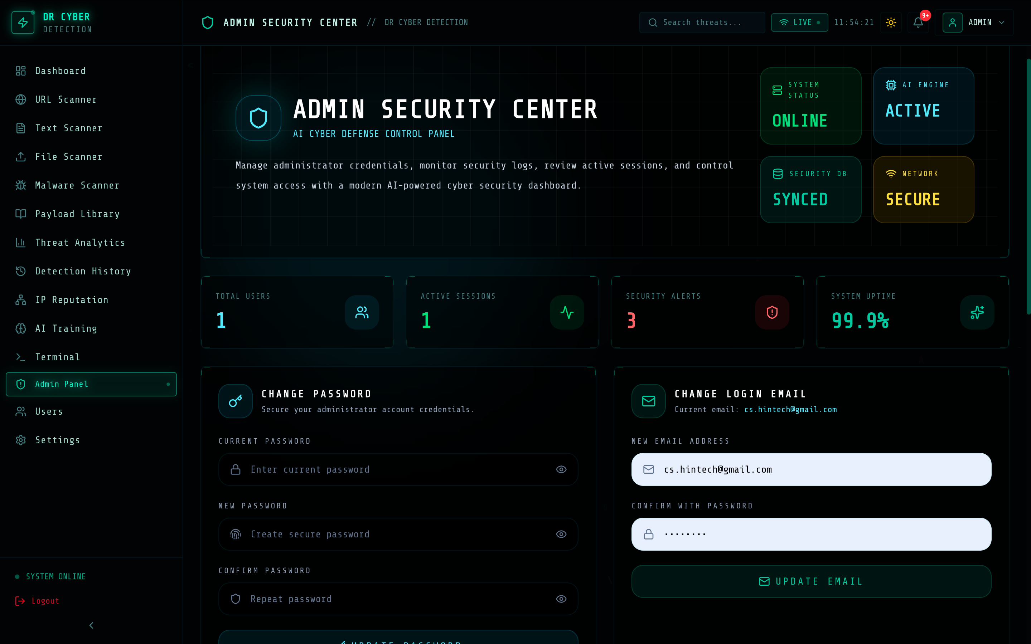This screenshot has height=644, width=1031.
Task: Click the Security DB database icon
Action: [778, 174]
